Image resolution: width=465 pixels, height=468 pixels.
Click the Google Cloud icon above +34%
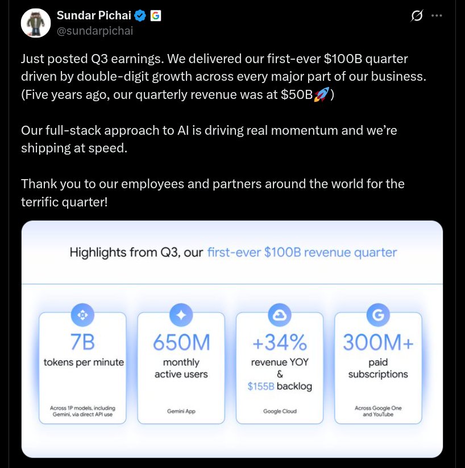(279, 314)
